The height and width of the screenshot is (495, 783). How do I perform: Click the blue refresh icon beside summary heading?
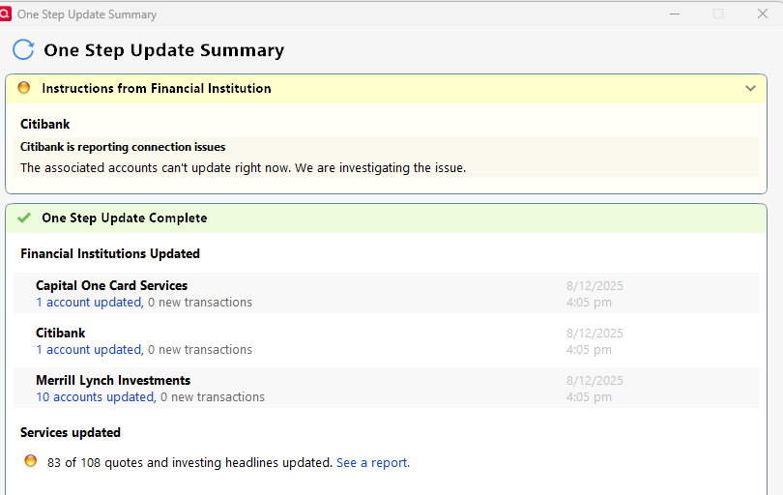(x=23, y=49)
